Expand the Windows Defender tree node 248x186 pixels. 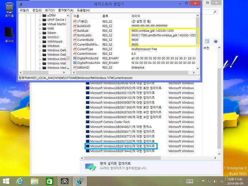click(x=40, y=51)
